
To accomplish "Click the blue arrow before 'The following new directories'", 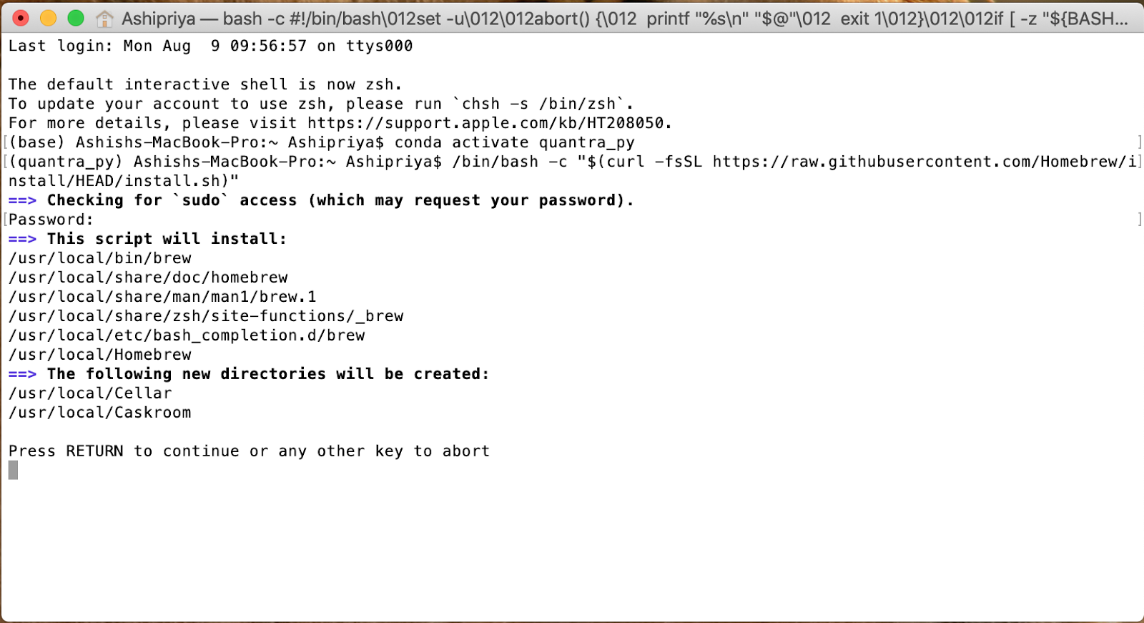I will pyautogui.click(x=22, y=374).
